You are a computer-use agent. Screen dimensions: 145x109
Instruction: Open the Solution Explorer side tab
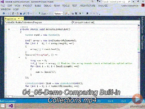[x=142, y=25]
